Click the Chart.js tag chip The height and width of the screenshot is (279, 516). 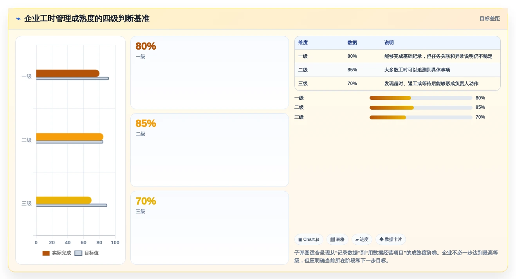pyautogui.click(x=309, y=239)
